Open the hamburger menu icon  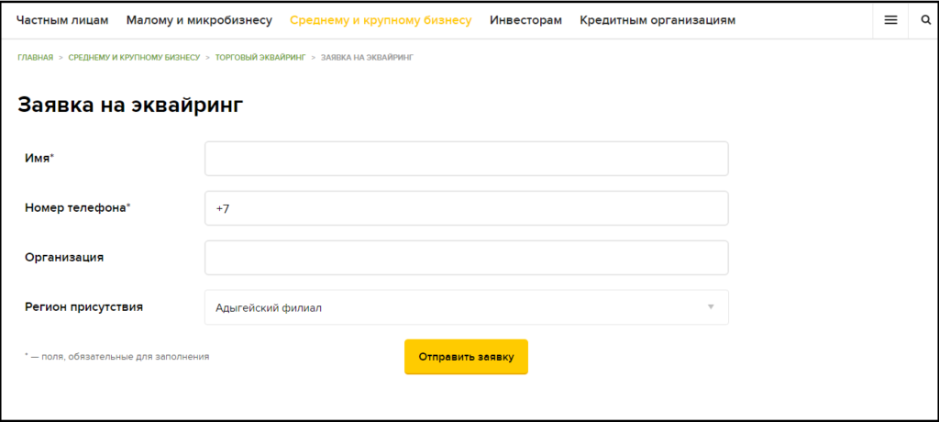tap(890, 20)
